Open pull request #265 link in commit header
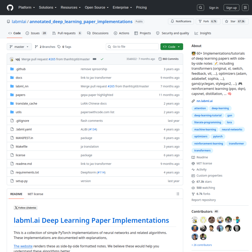 [52, 59]
